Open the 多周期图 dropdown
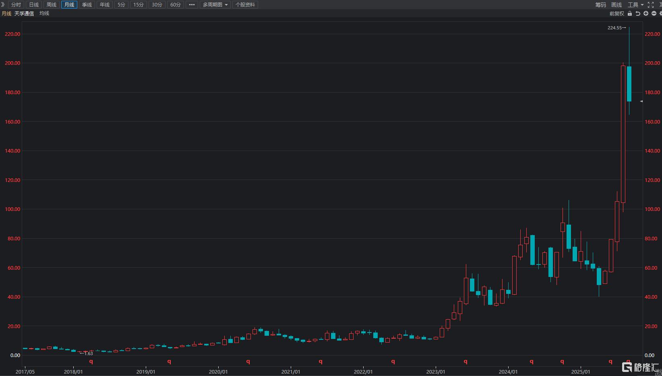662x376 pixels. pos(215,5)
